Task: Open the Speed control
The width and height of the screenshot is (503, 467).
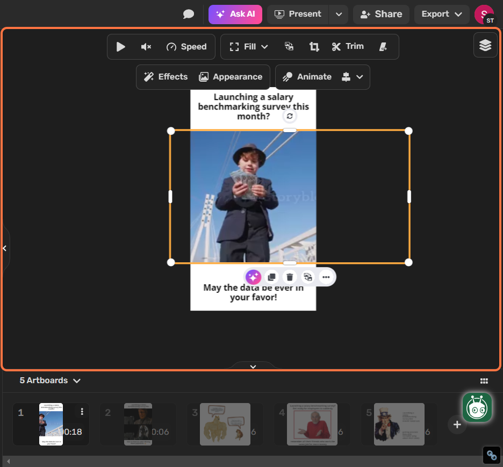Action: pos(186,47)
